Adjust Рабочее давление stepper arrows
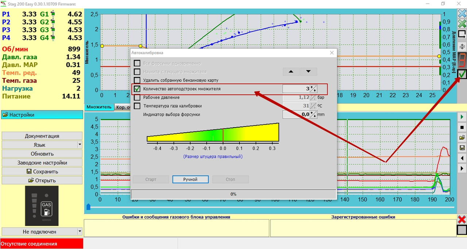This screenshot has width=467, height=249. pyautogui.click(x=313, y=97)
